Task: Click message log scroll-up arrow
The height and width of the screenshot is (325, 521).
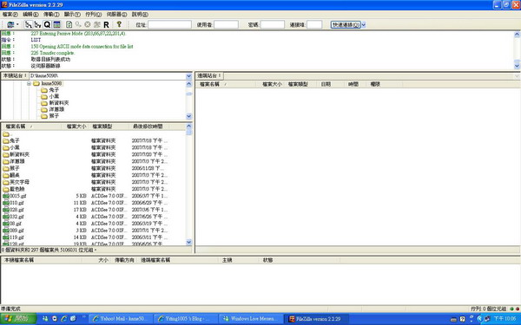Action: click(x=517, y=34)
